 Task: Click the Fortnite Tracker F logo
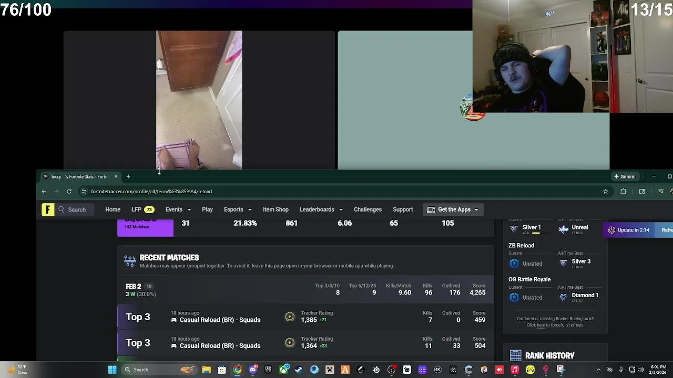coord(48,209)
